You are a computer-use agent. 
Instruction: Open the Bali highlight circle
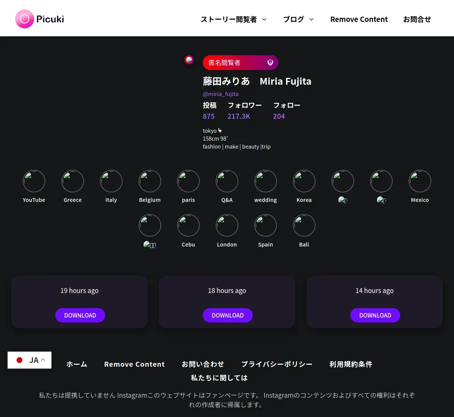pos(304,225)
